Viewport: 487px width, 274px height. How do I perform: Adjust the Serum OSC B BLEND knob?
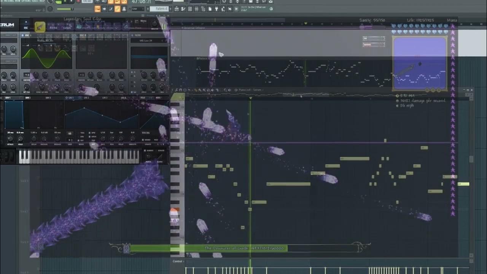click(x=100, y=75)
